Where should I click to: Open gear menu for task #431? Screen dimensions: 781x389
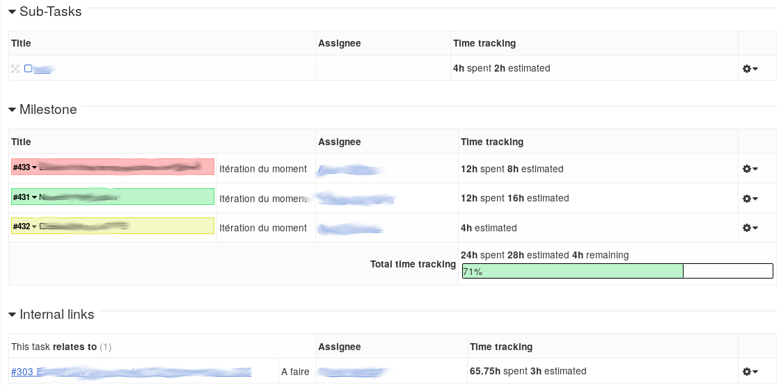pos(750,199)
